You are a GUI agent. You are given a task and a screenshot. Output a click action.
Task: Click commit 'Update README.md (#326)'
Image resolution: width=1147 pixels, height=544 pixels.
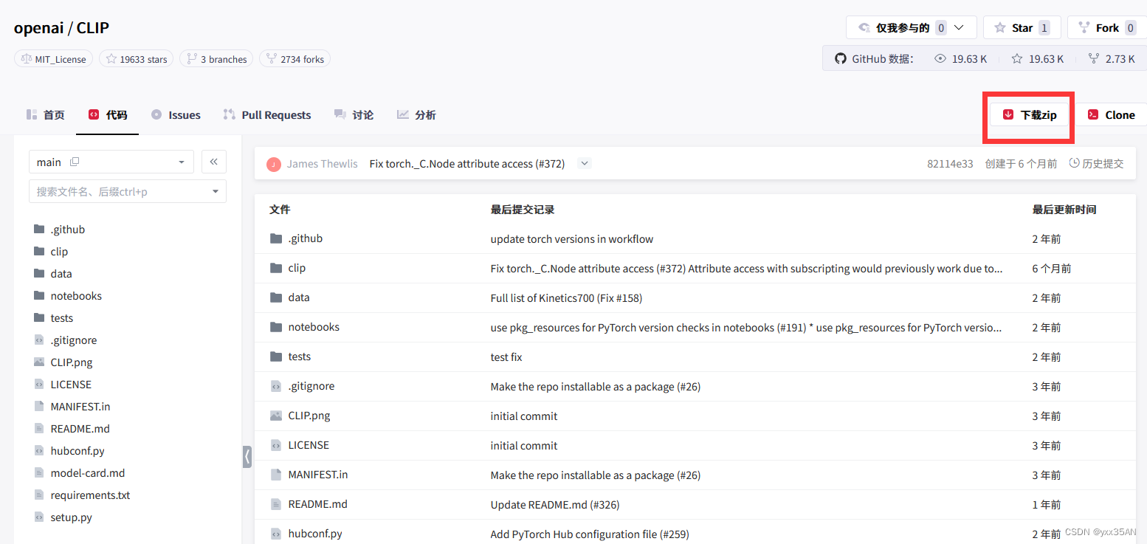[x=555, y=504]
